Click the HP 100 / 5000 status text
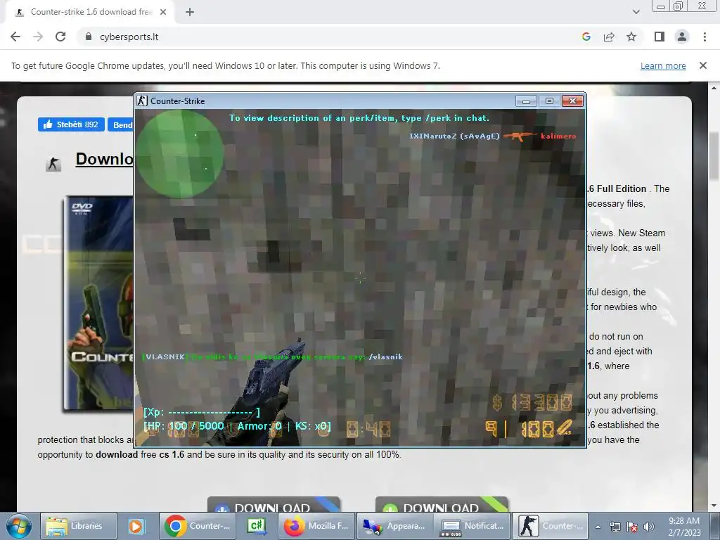Image resolution: width=720 pixels, height=540 pixels. (x=184, y=425)
